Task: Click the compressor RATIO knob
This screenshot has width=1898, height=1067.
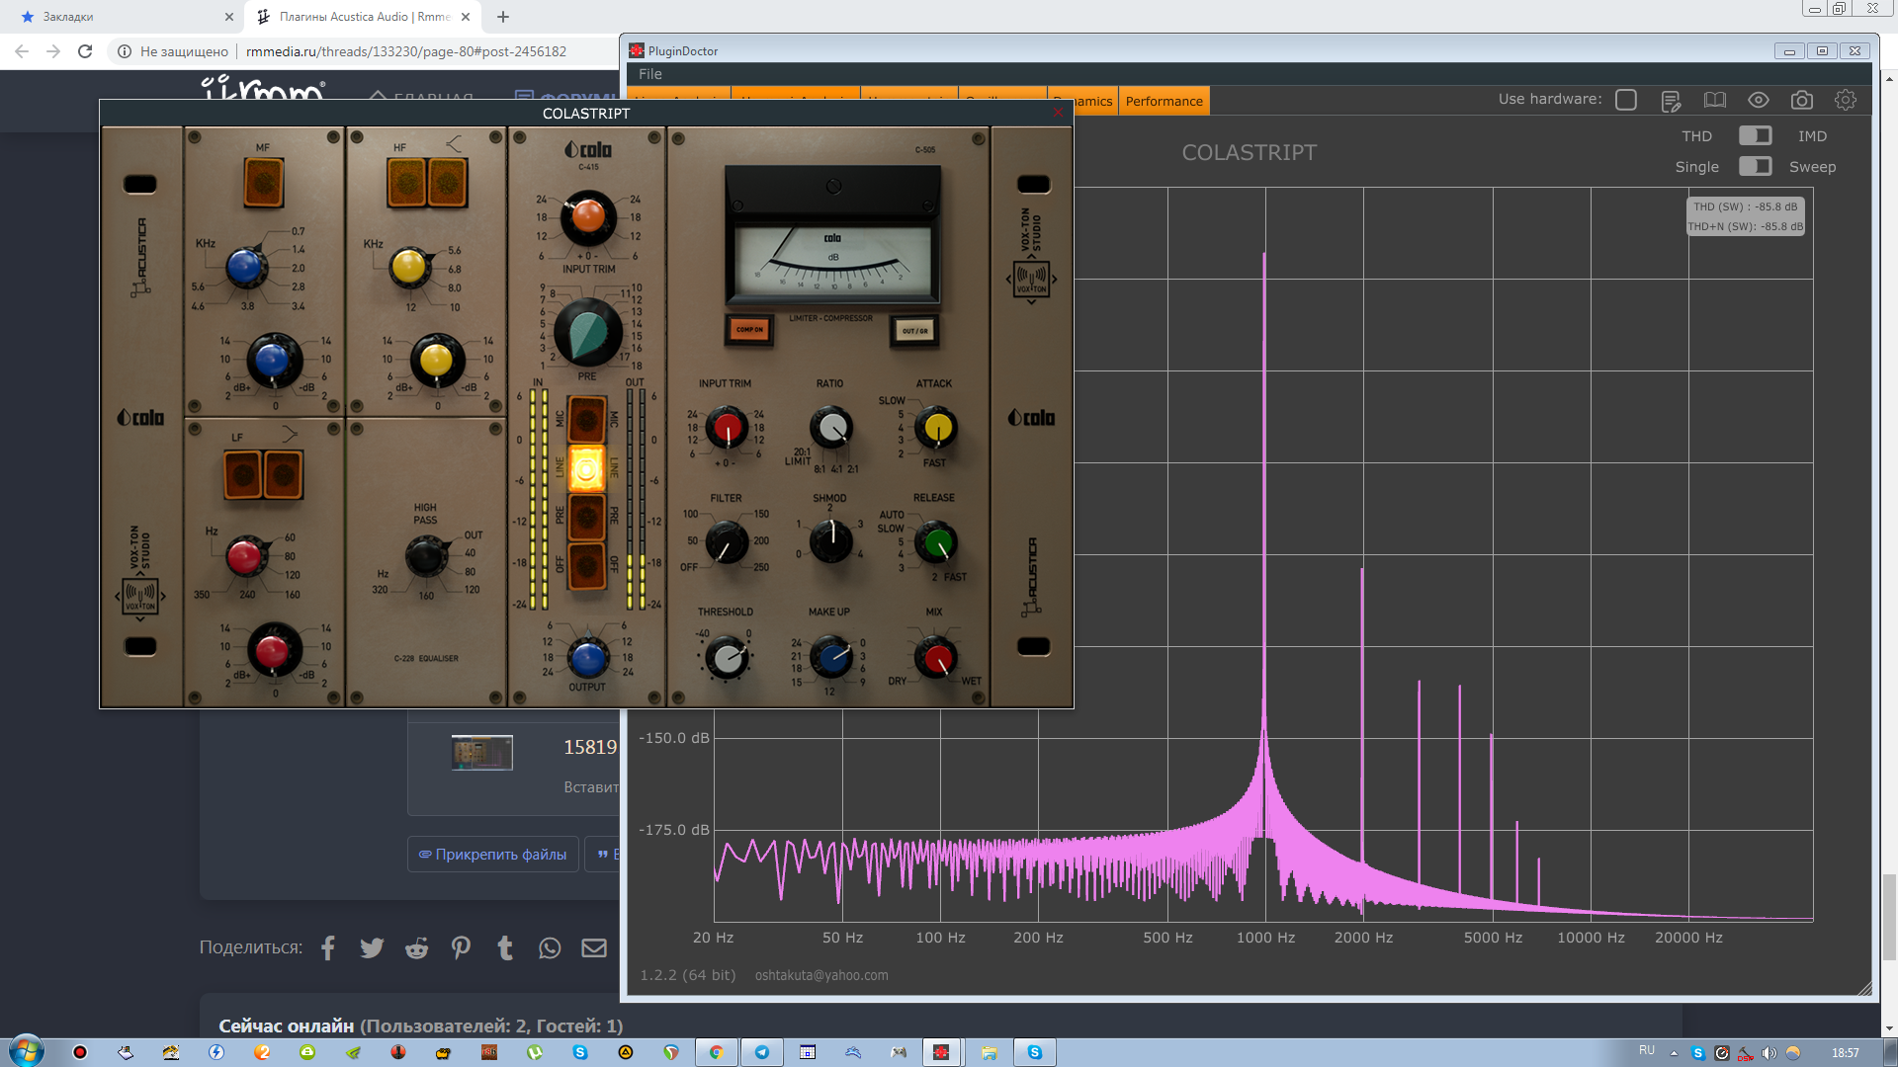Action: (x=831, y=428)
